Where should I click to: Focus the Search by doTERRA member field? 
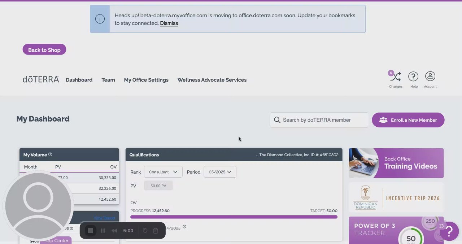click(x=319, y=120)
